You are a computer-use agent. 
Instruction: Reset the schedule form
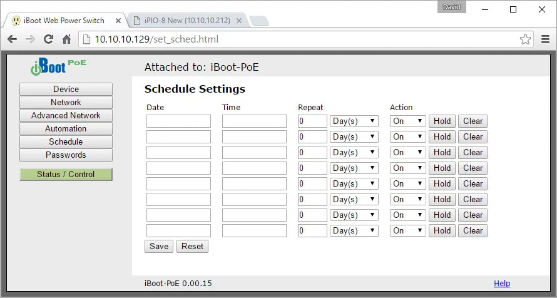click(192, 246)
